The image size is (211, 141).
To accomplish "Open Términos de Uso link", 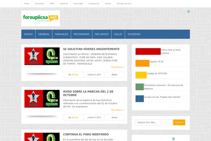I will 124,4.
